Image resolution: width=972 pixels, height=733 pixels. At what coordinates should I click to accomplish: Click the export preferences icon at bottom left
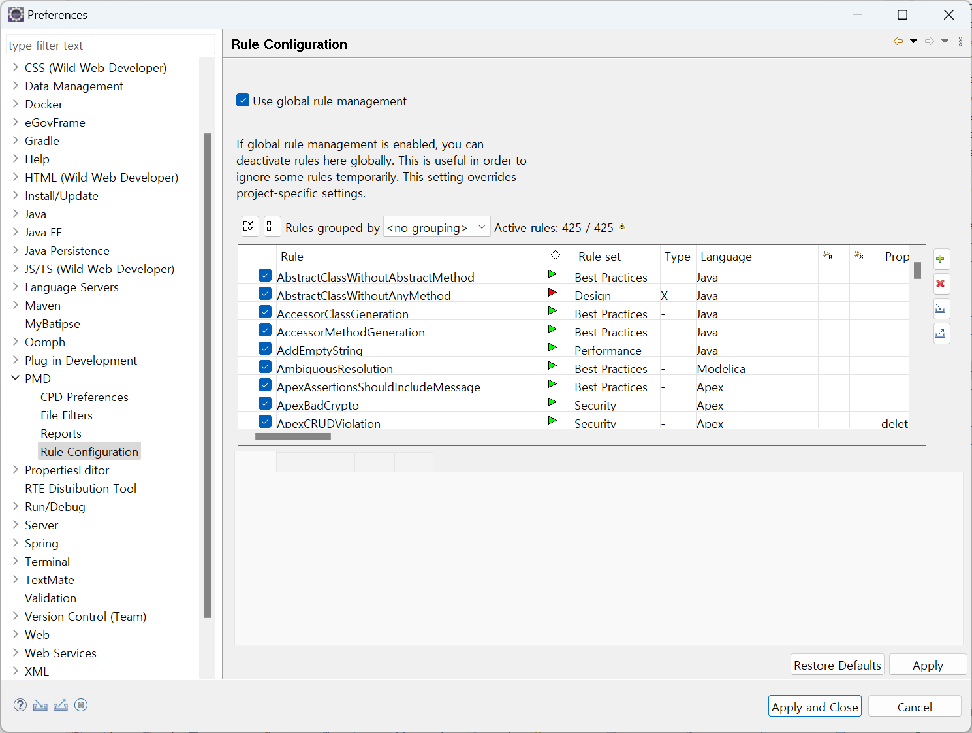coord(61,705)
